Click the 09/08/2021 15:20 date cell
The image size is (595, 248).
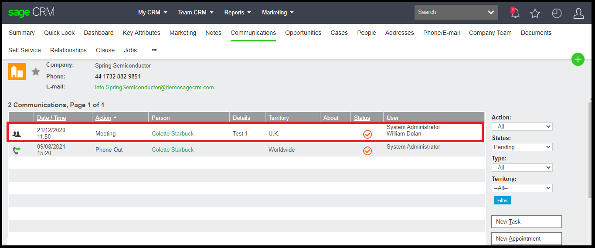51,150
